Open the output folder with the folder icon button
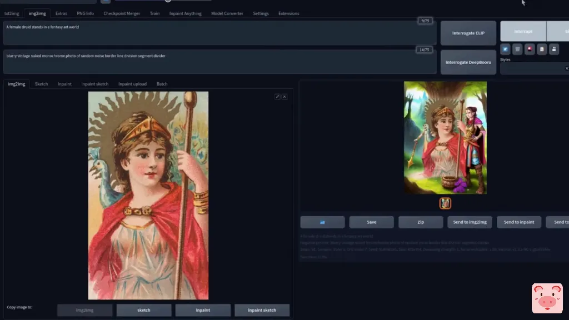This screenshot has width=569, height=320. coord(322,222)
